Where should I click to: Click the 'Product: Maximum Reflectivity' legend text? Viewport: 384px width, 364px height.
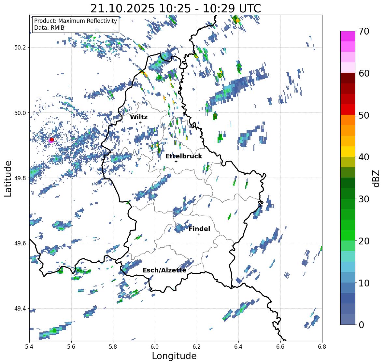pyautogui.click(x=76, y=21)
